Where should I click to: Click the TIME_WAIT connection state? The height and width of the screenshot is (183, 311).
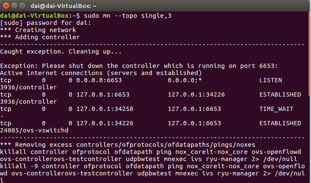(276, 109)
